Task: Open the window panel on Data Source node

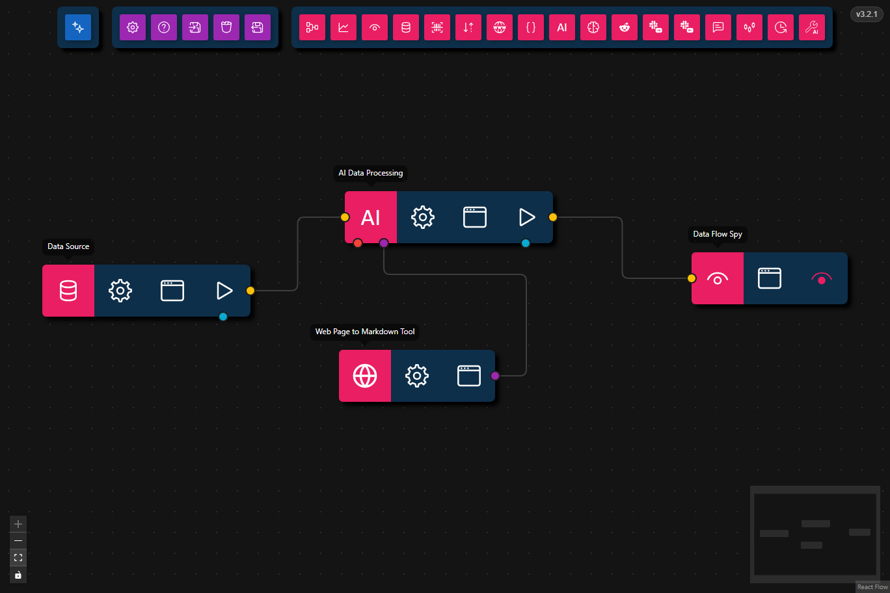Action: pyautogui.click(x=172, y=291)
